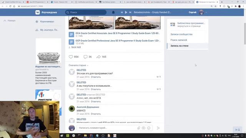Go back with the browser back arrow

[x=3, y=6]
